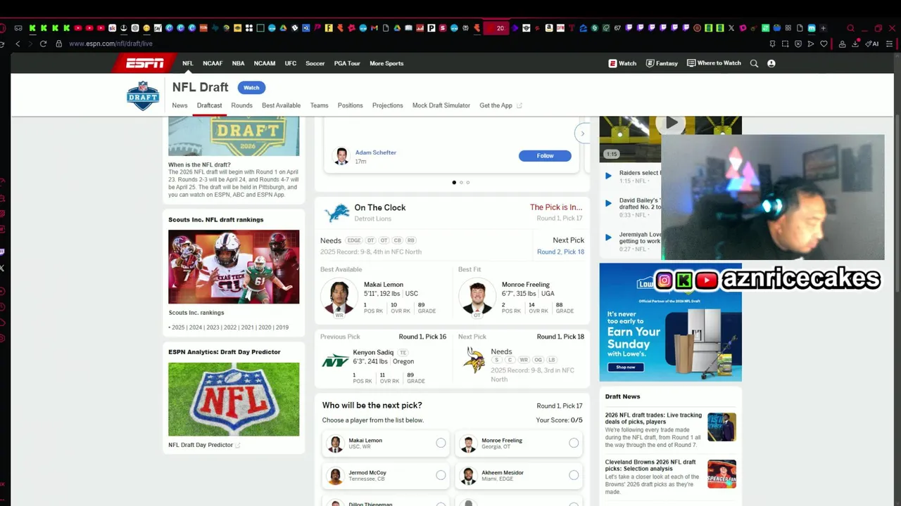Open the NFL Draft Day Predictor image

pyautogui.click(x=234, y=399)
